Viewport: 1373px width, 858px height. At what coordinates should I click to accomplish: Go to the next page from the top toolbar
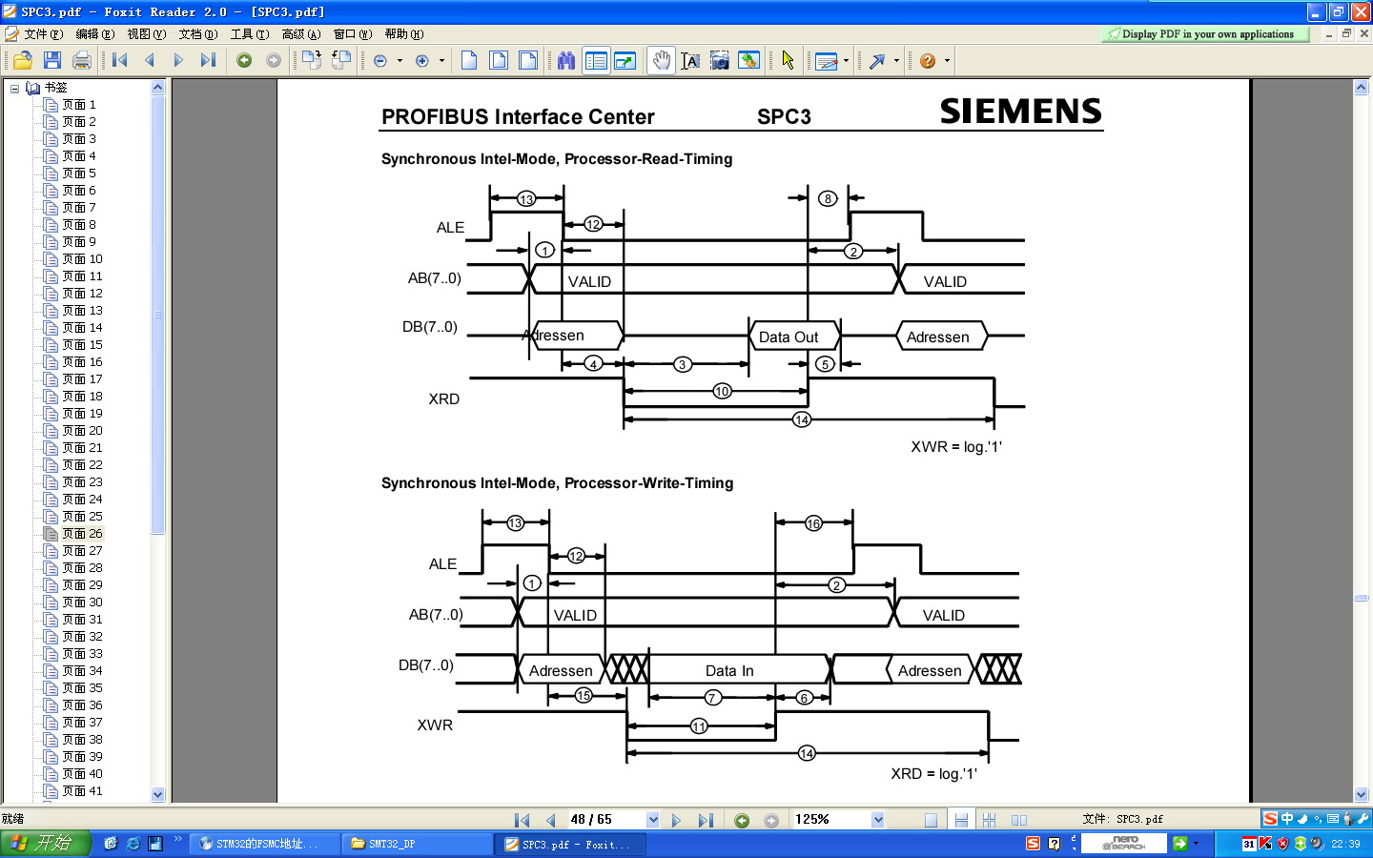178,60
